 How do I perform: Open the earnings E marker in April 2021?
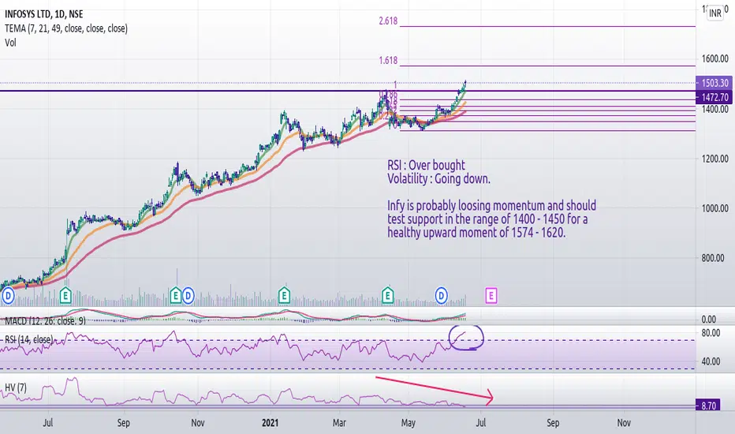click(x=387, y=296)
